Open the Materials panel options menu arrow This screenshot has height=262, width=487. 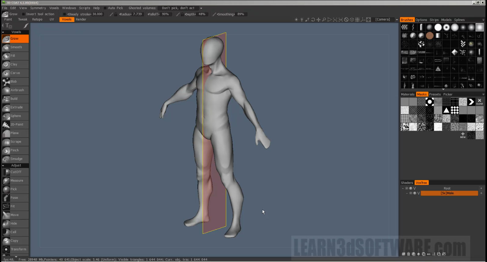483,94
